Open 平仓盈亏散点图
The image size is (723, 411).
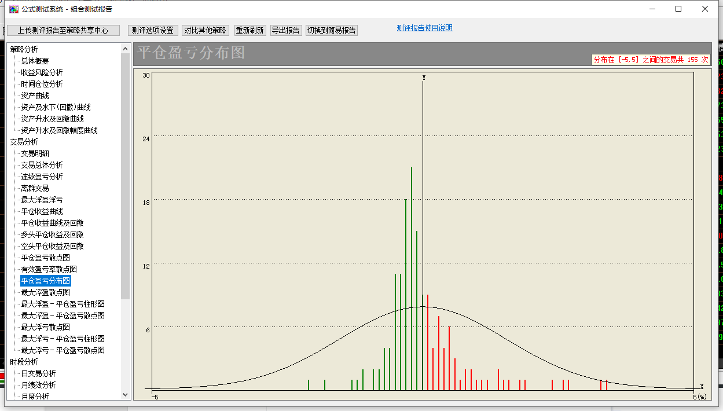pos(46,258)
